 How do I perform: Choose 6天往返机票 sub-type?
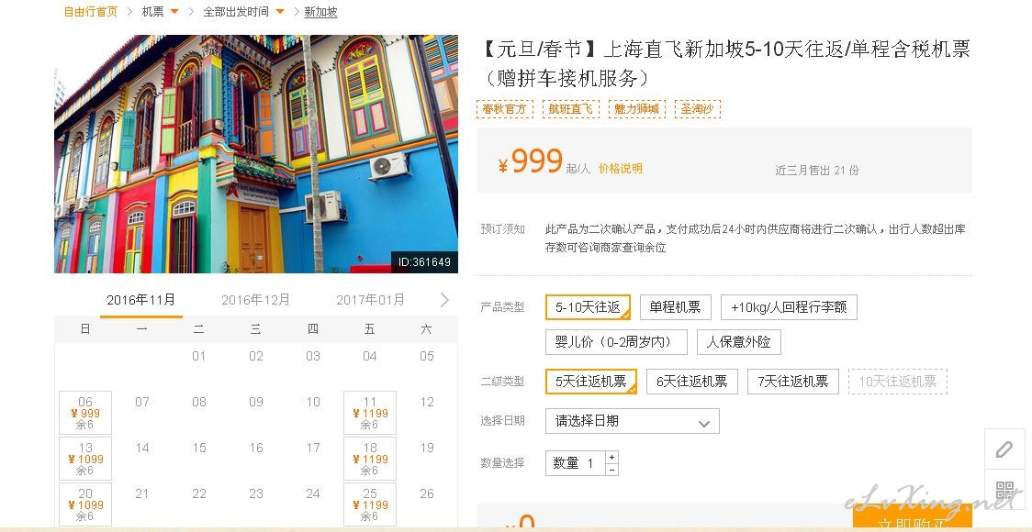[x=691, y=382]
